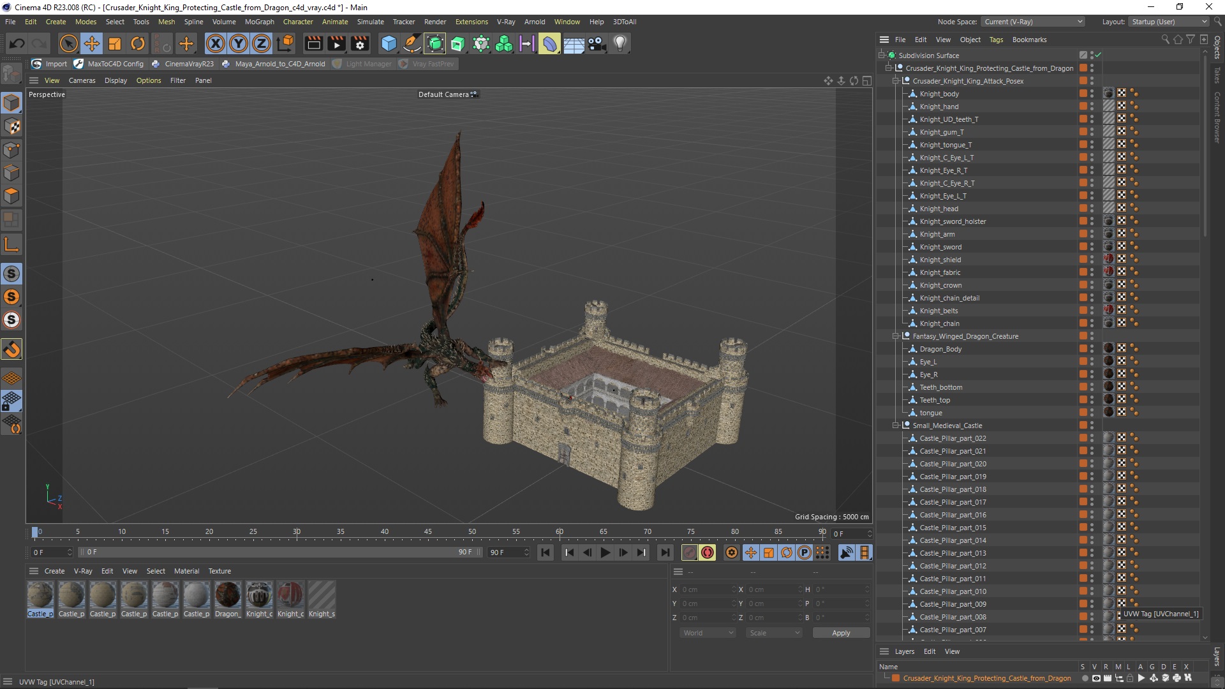The image size is (1225, 689).
Task: Toggle Autokeying button
Action: pyautogui.click(x=708, y=552)
